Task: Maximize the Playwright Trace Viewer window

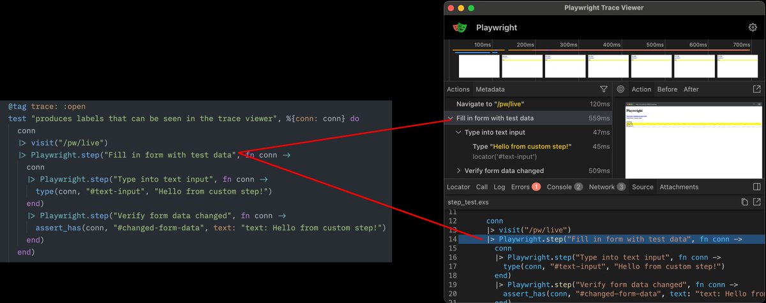Action: 471,8
